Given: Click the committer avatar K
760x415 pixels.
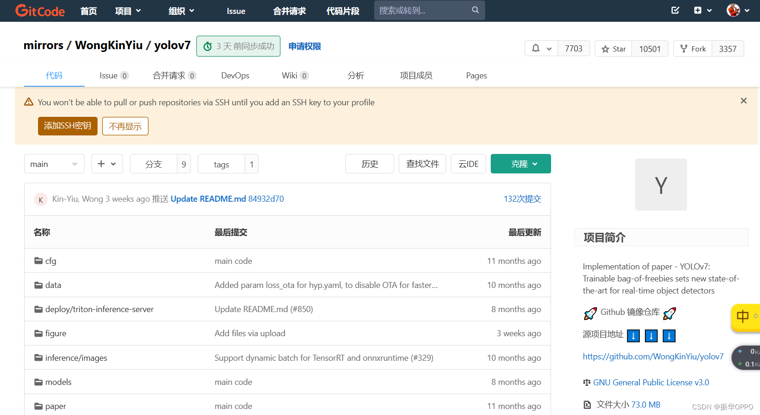Looking at the screenshot, I should [41, 199].
